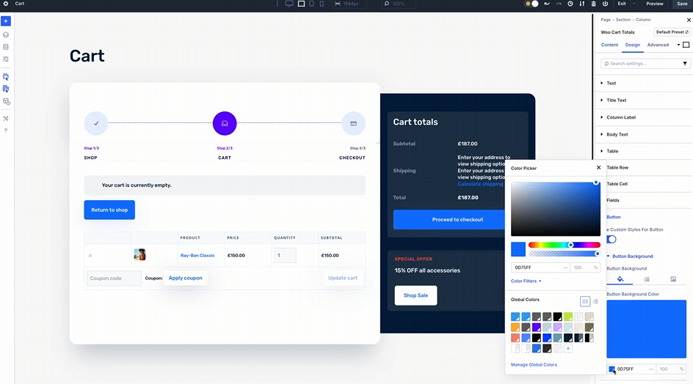Image resolution: width=693 pixels, height=384 pixels.
Task: Select the color fill background icon tab
Action: click(x=620, y=279)
